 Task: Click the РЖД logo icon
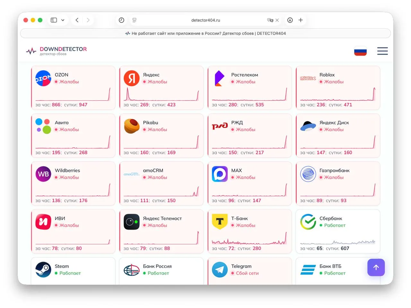220,126
